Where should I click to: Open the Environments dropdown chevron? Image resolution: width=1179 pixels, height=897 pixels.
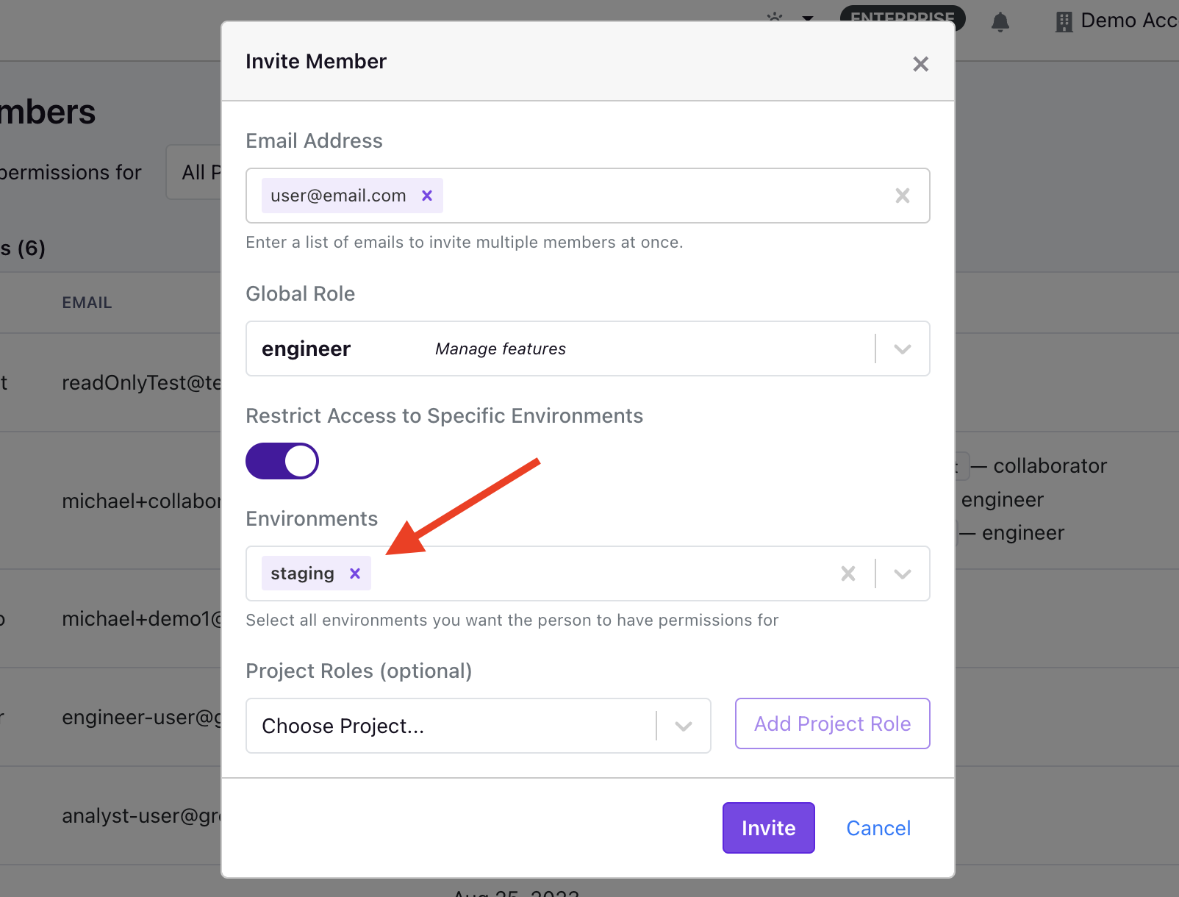click(903, 574)
